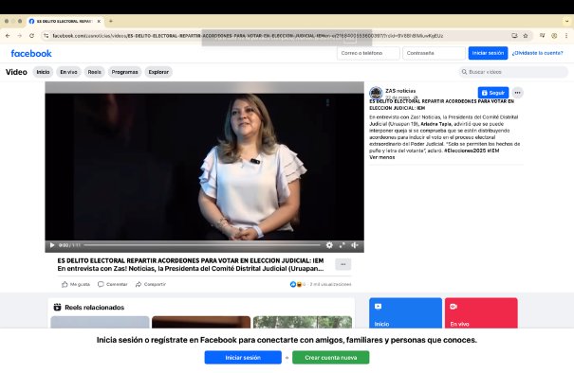Click the video title below the player
Screen dimensions: 574x373
click(x=191, y=260)
